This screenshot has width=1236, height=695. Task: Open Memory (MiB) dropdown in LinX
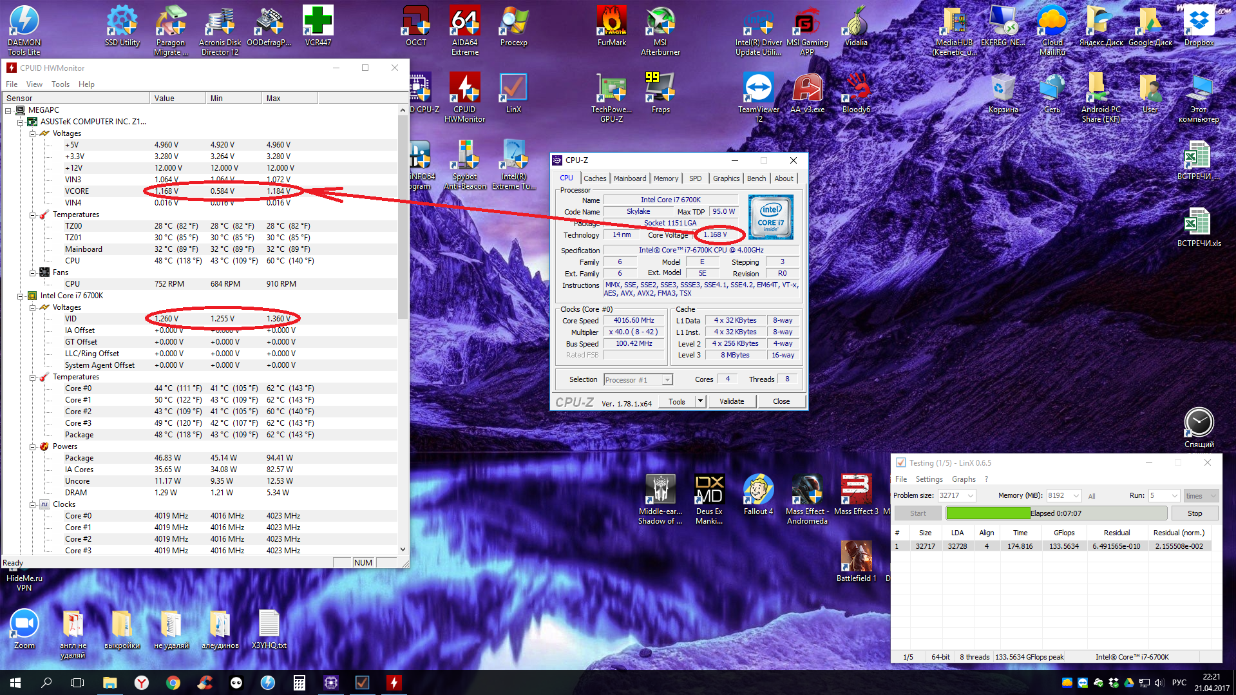tap(1064, 495)
